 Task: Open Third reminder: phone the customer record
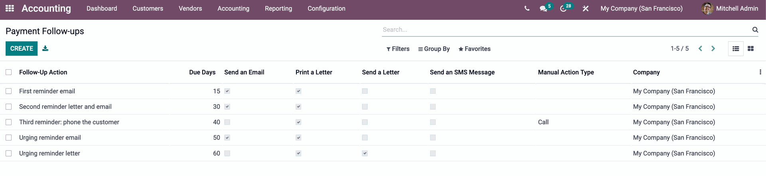(x=69, y=122)
